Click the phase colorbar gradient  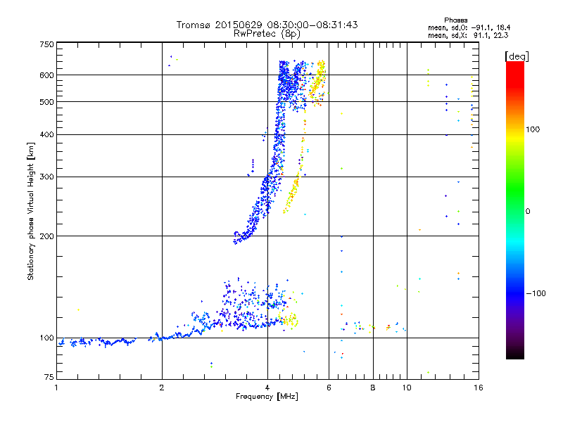click(x=515, y=210)
